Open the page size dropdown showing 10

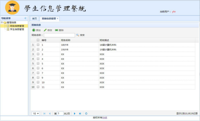tap(36, 114)
